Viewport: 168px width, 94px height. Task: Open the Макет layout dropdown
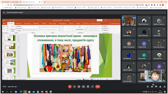[x=19, y=26]
